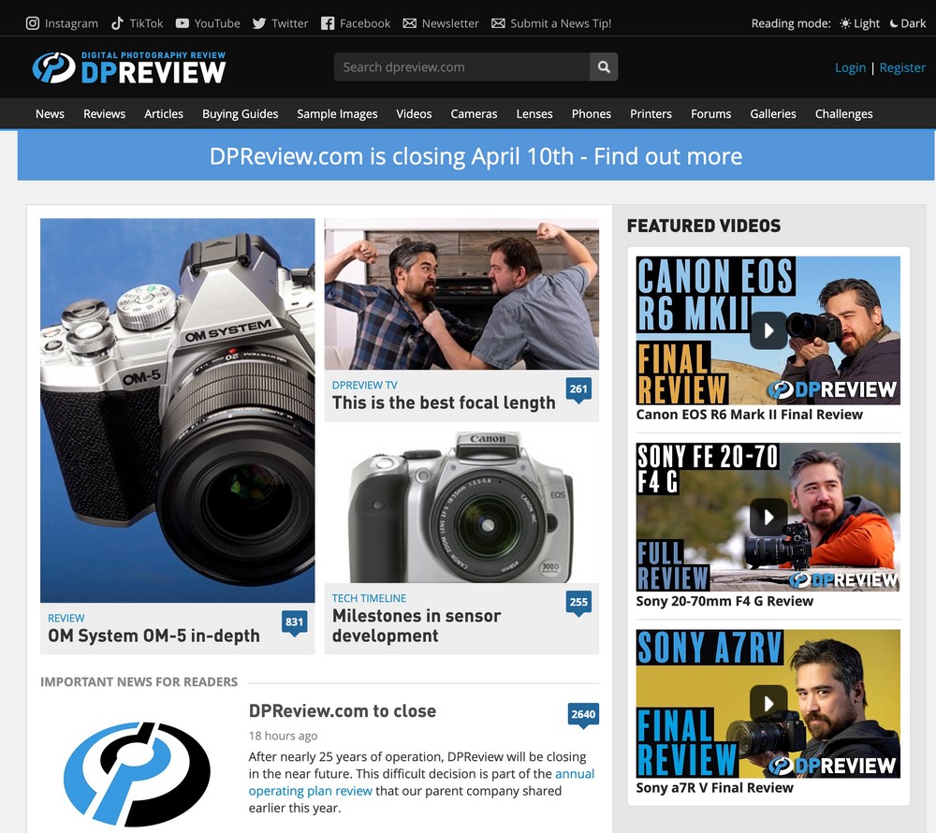Play the Sony FE 20-70 F4 G video
Viewport: 936px width, 833px height.
(768, 517)
